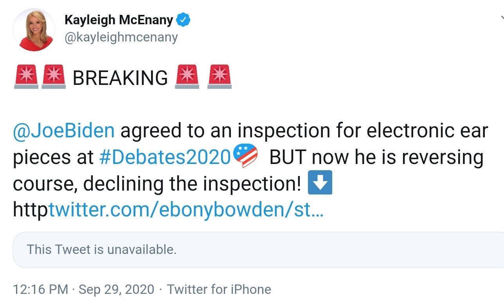Click the 12:16 PM timestamp
504x306 pixels.
[41, 290]
